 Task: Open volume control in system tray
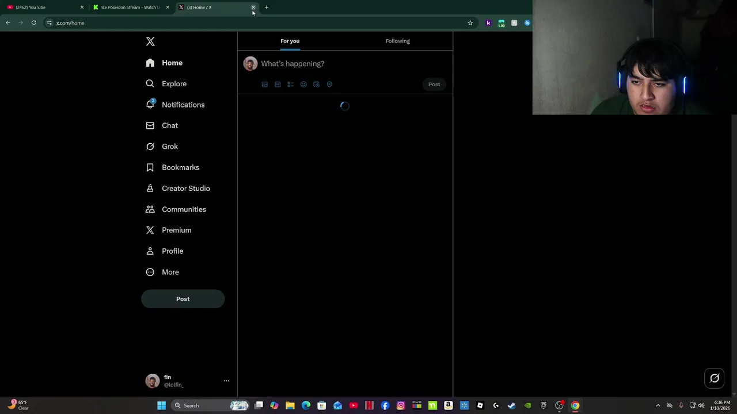click(x=701, y=405)
